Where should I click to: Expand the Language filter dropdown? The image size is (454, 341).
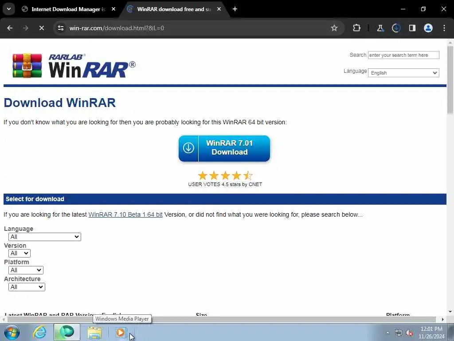[x=45, y=237]
